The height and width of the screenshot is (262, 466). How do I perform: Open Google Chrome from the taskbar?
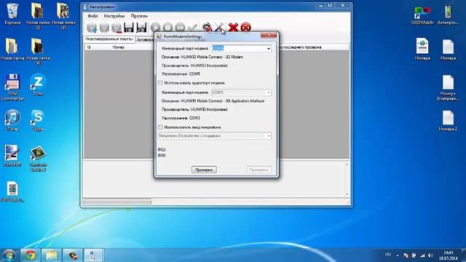coord(30,255)
